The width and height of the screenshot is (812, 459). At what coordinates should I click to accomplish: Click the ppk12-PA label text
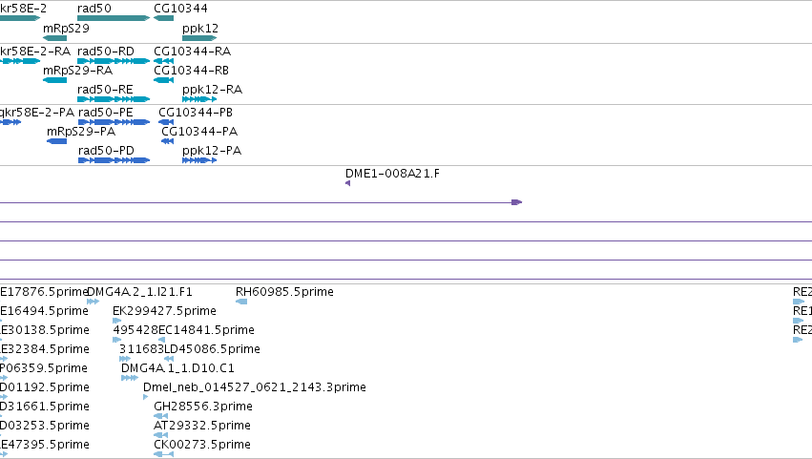(212, 151)
